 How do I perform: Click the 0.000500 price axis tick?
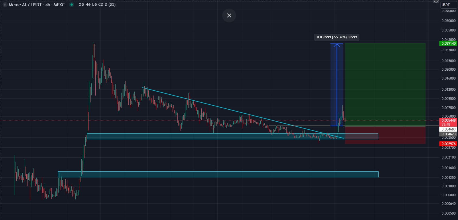pos(448,213)
